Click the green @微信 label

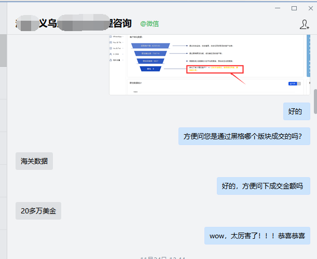(149, 24)
